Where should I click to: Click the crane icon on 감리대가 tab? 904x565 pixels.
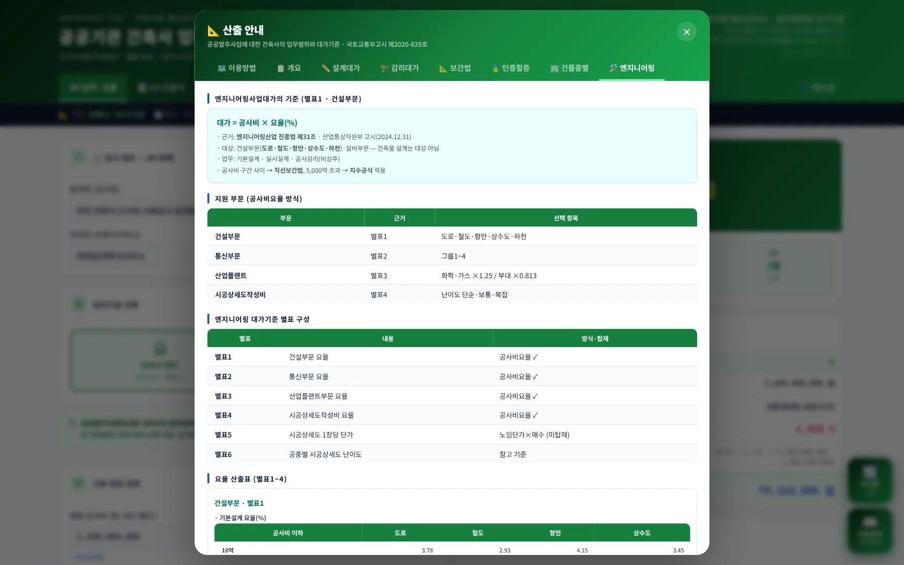click(385, 68)
